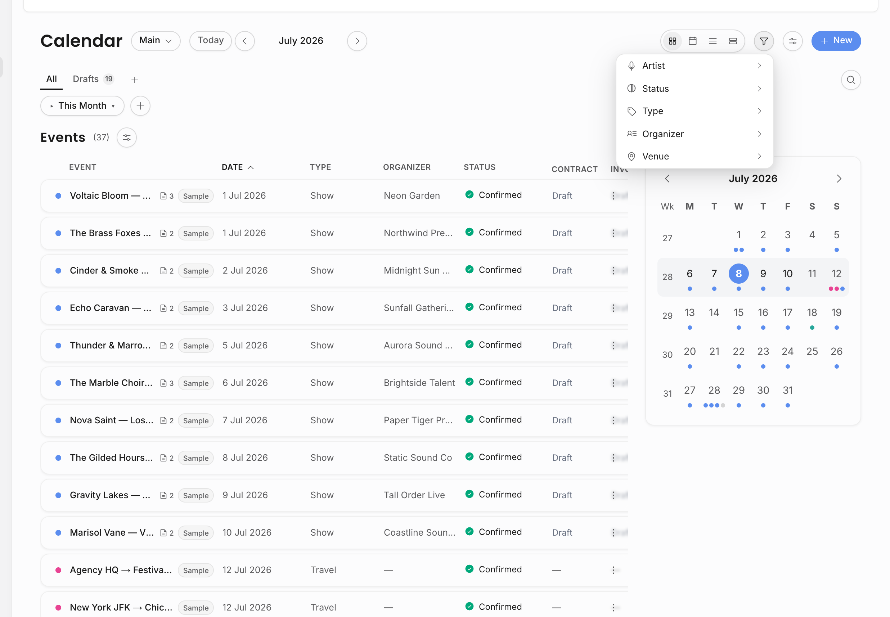Open the search magnifier icon
This screenshot has height=617, width=890.
coord(850,80)
